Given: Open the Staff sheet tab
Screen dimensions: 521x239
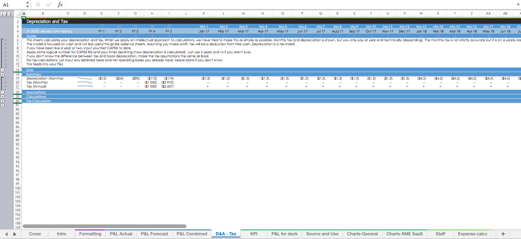Looking at the screenshot, I should [440, 234].
